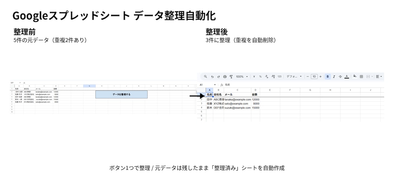Select cell tanaka@example.com in the right sheet
Screen dimensions: 394x177
(237, 100)
